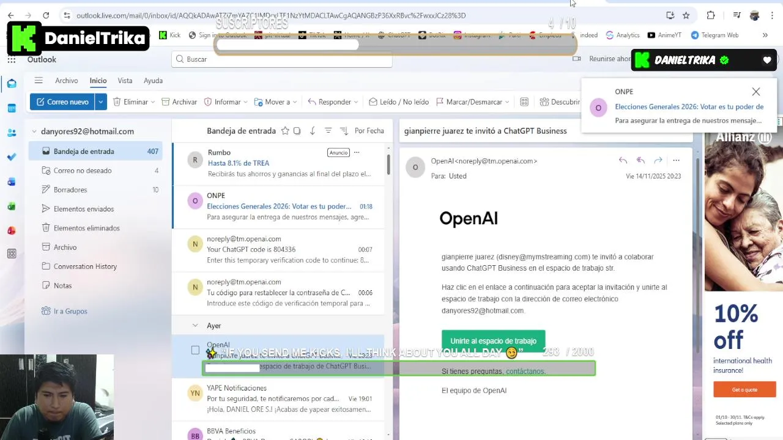Click the select-mode icon beside the inbox star
The width and height of the screenshot is (783, 440).
pyautogui.click(x=297, y=131)
